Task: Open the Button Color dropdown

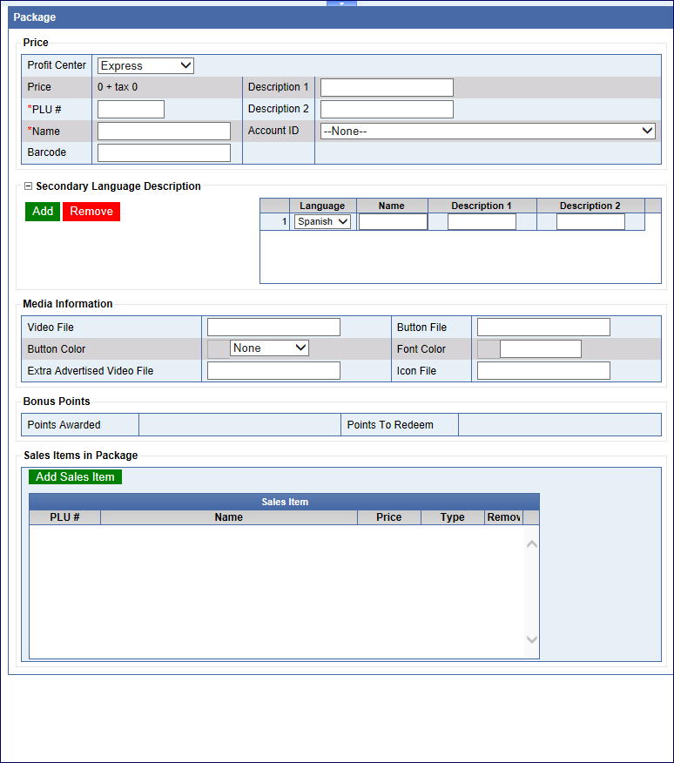Action: (x=269, y=348)
